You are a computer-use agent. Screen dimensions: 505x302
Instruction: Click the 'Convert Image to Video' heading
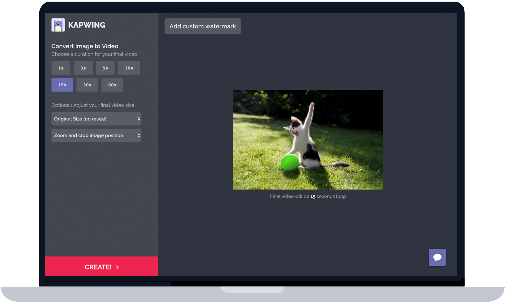tap(85, 46)
